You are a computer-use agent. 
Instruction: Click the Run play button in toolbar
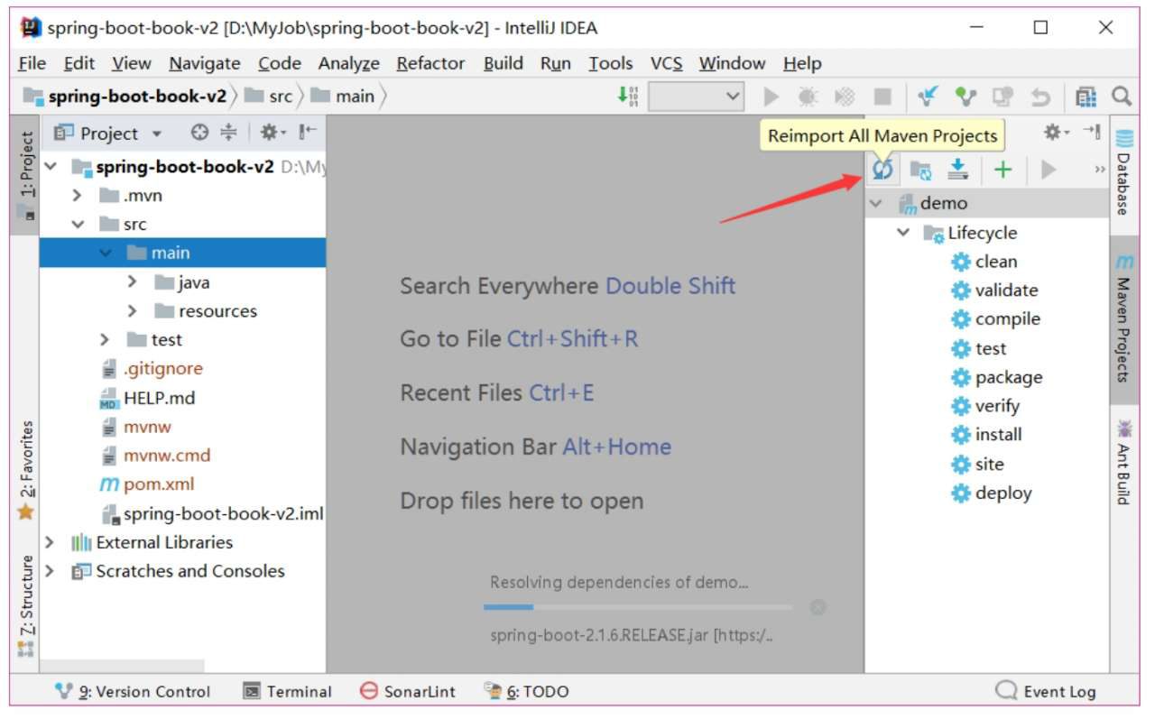(771, 97)
